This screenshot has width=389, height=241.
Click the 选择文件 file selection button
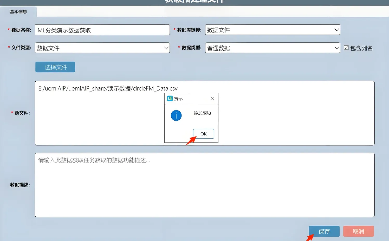coord(55,67)
